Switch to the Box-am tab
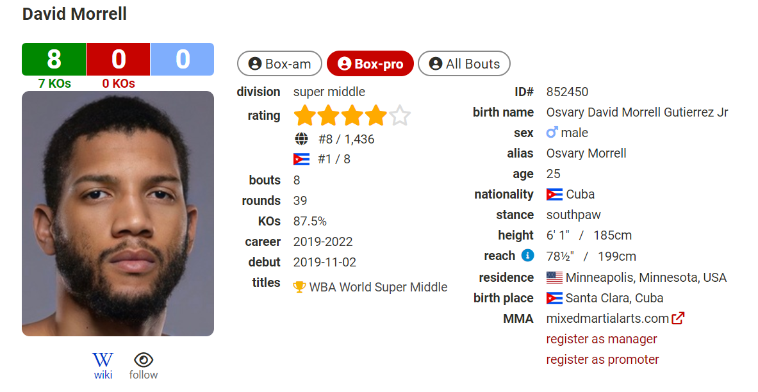758x392 pixels. [279, 64]
